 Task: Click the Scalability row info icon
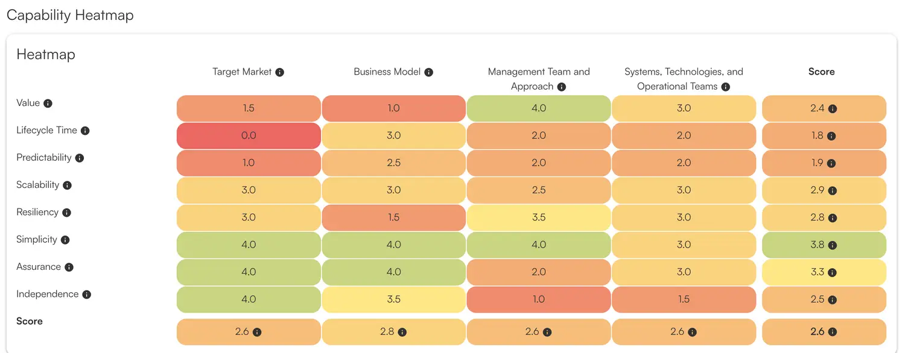pyautogui.click(x=68, y=186)
